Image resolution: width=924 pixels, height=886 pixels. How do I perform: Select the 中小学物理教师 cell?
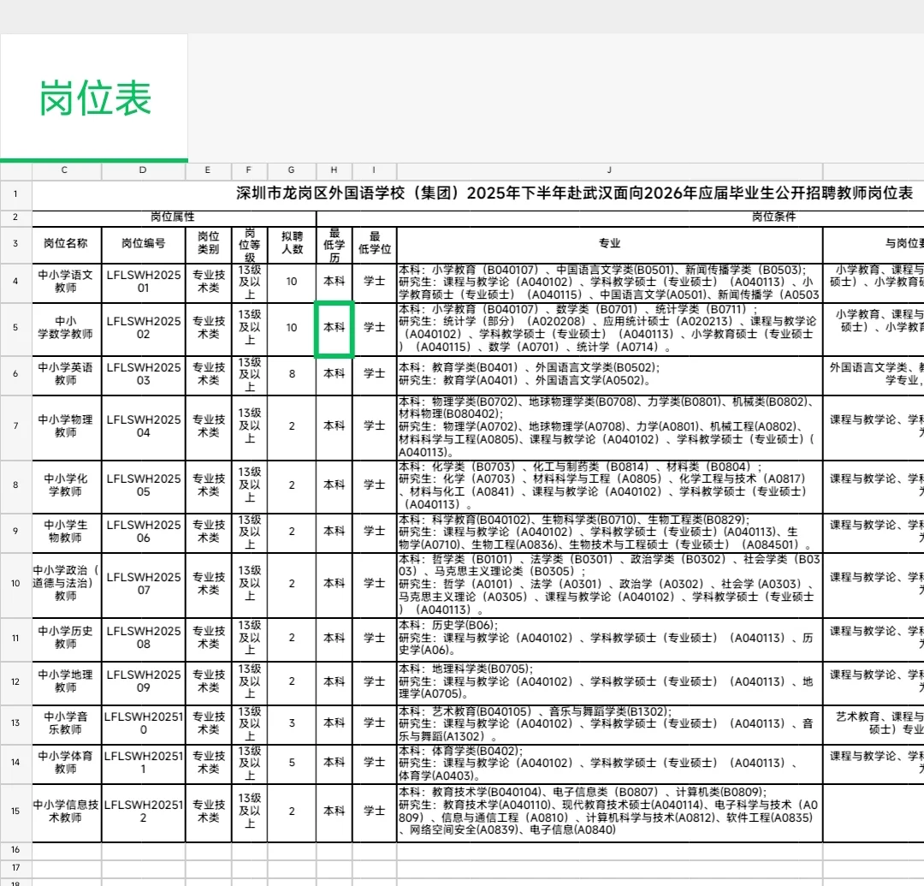(x=67, y=427)
